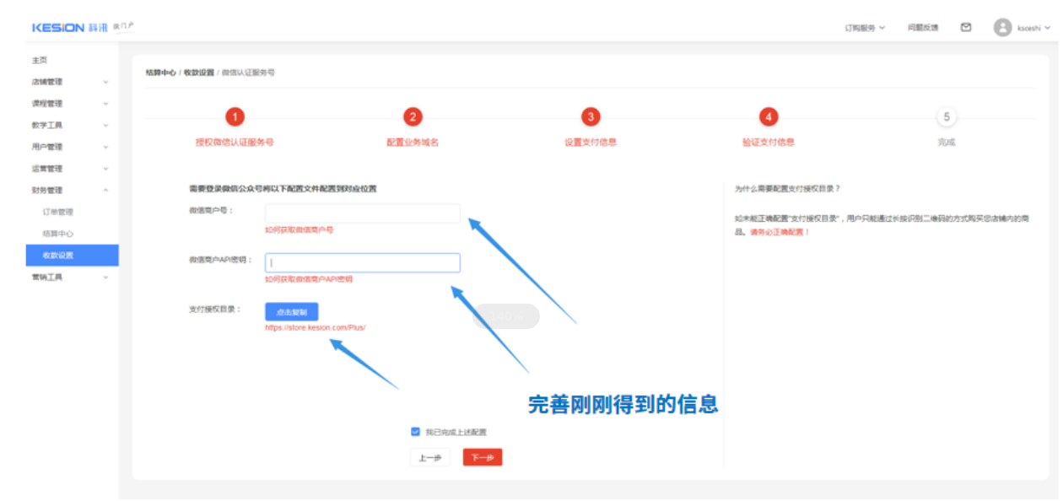Click 收款设置 in the breadcrumb
The height and width of the screenshot is (501, 1063).
[199, 73]
